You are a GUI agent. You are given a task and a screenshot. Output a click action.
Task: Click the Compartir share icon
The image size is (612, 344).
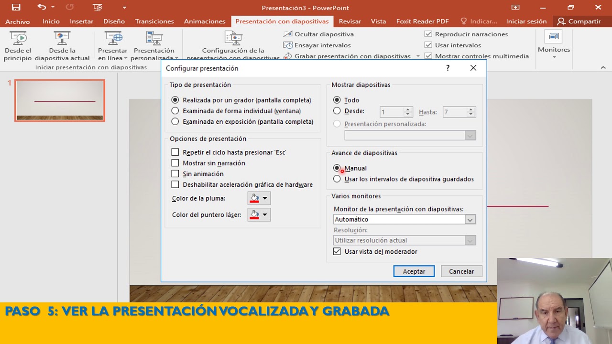pos(561,21)
